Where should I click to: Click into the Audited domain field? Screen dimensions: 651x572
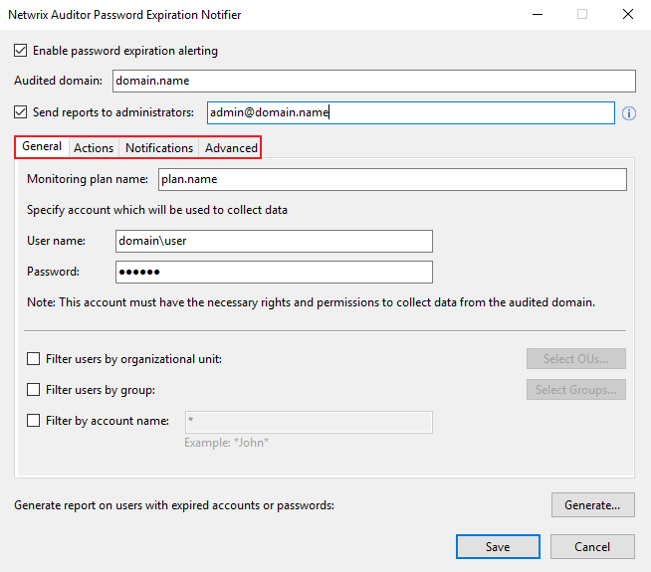372,81
